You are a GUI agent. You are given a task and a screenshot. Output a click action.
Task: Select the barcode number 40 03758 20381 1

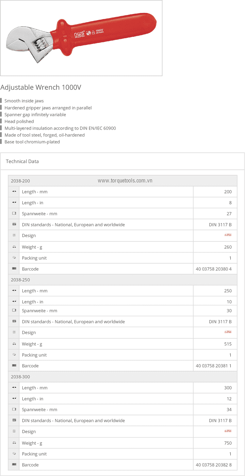pyautogui.click(x=214, y=366)
